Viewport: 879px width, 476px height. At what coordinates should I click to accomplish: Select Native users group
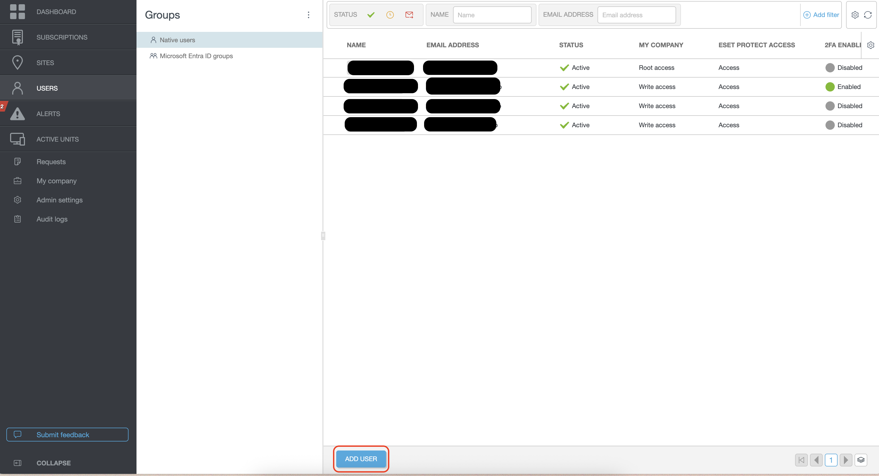point(230,40)
